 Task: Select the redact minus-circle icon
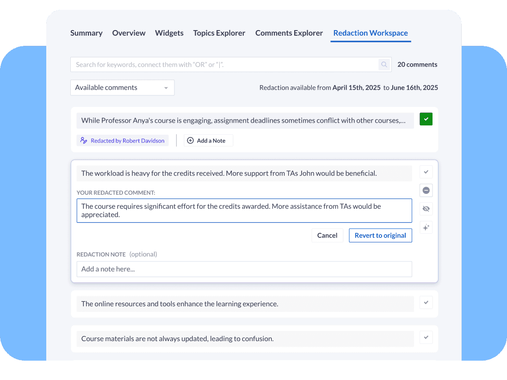pyautogui.click(x=426, y=190)
